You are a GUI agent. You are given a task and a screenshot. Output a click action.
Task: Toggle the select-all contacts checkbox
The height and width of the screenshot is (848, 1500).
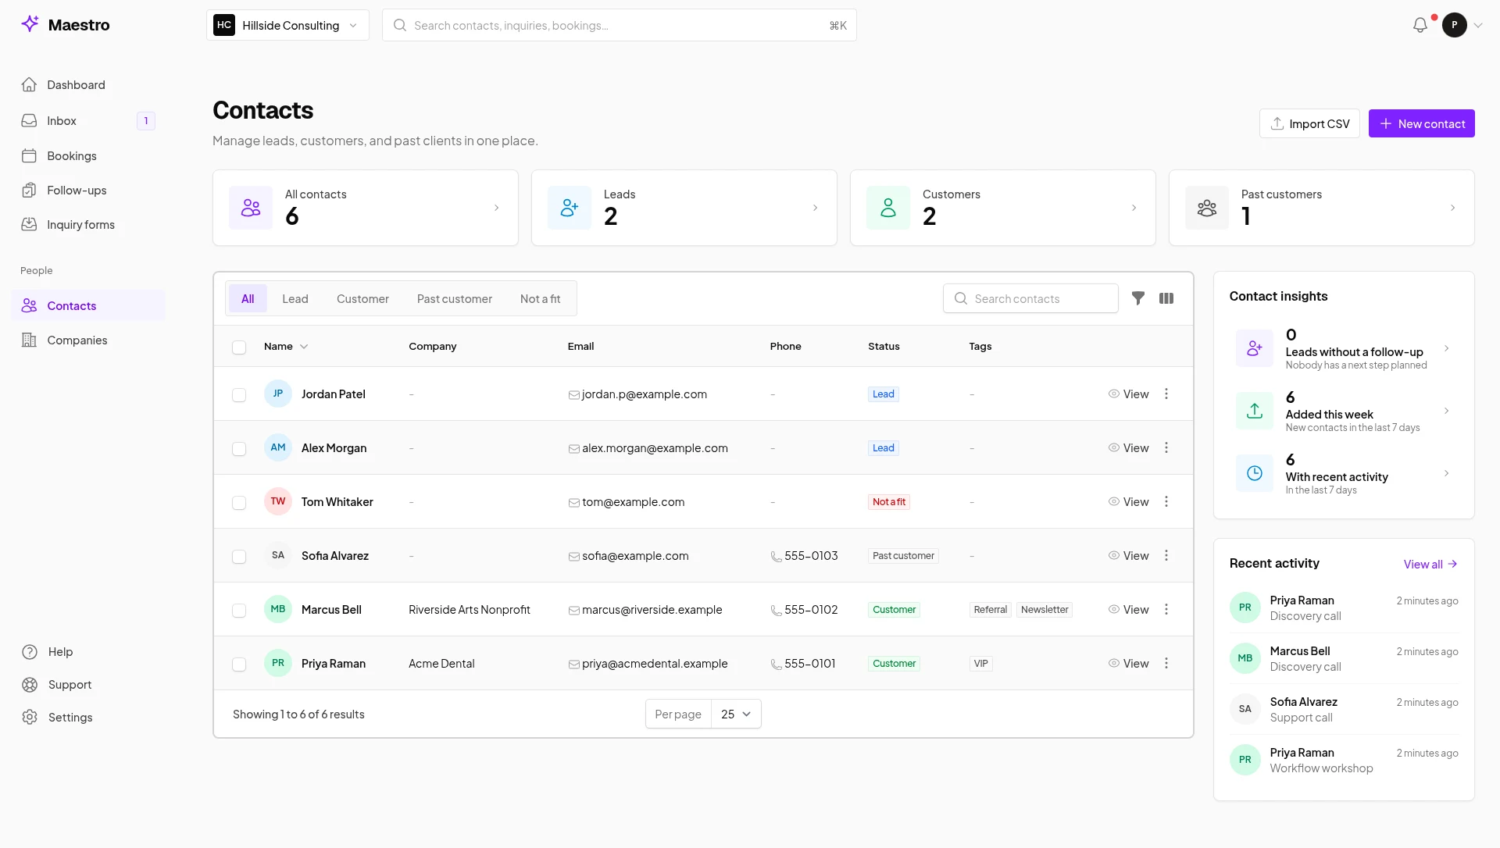pyautogui.click(x=239, y=347)
